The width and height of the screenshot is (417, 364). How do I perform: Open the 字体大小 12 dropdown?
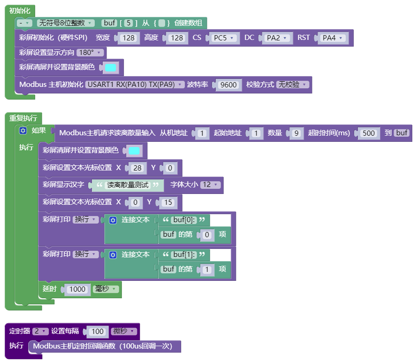click(x=210, y=185)
